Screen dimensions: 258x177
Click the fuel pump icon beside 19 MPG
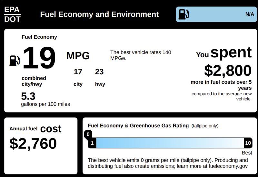coord(15,60)
